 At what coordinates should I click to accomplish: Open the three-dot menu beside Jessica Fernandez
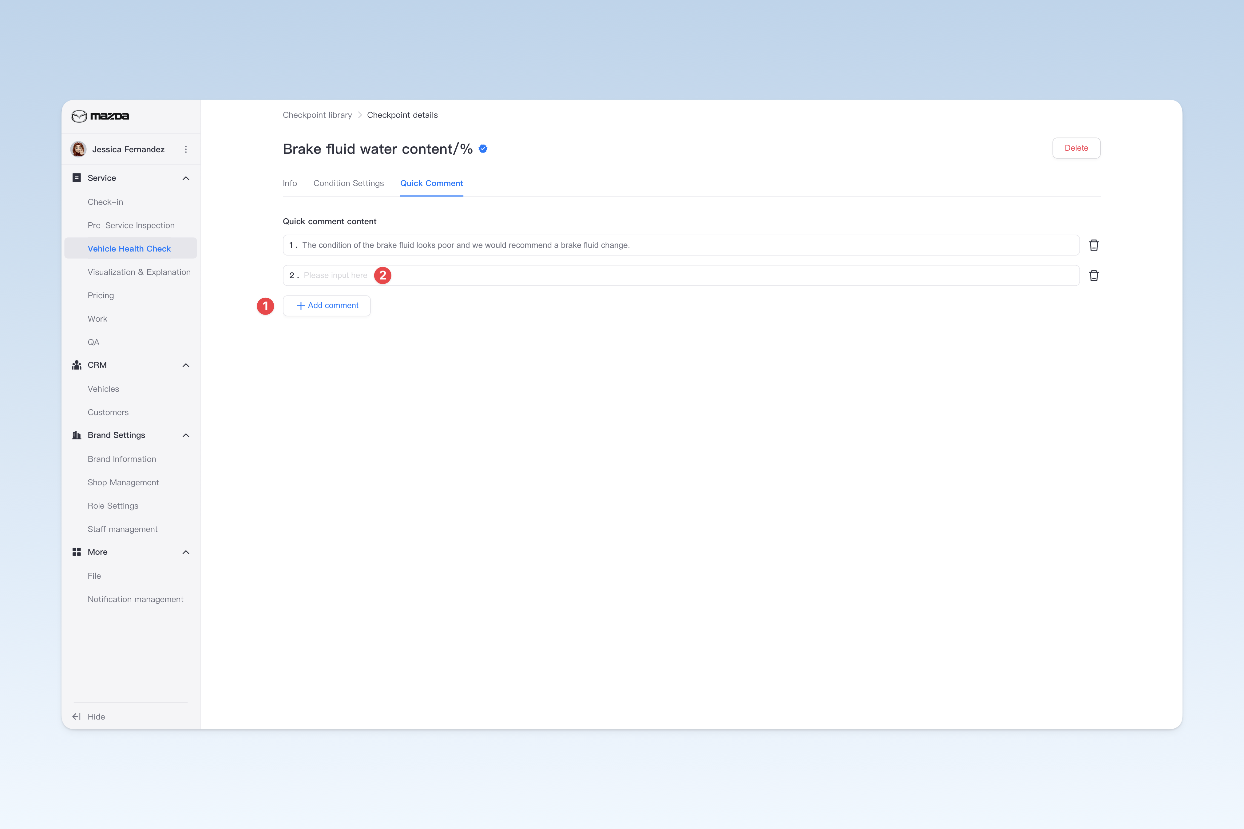click(186, 150)
